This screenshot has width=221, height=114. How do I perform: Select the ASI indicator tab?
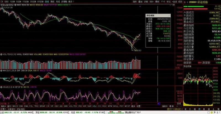[x=61, y=106]
